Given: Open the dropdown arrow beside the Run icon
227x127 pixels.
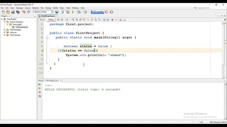Looking at the screenshot, I should click(76, 12).
